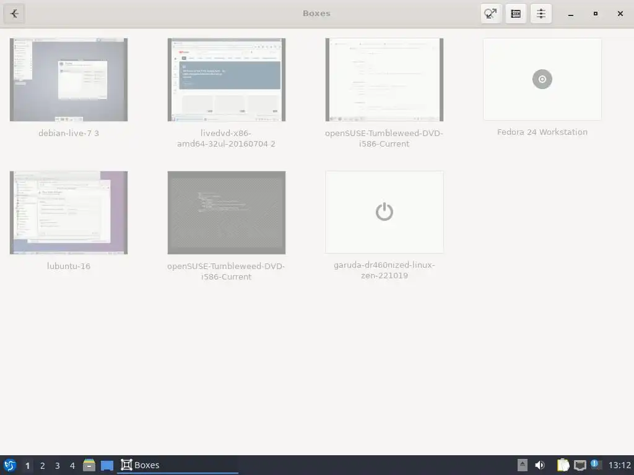Click the Boxes task button in the panel
Screen dimensions: 634x475
point(178,465)
